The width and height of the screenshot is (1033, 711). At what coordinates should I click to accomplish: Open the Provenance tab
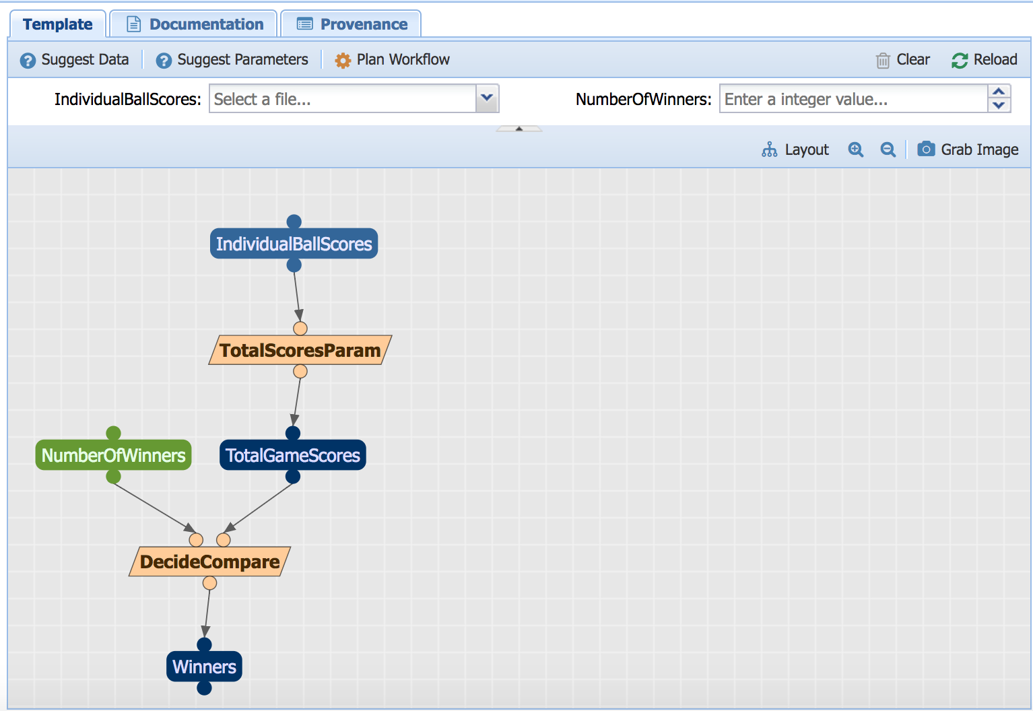tap(352, 24)
